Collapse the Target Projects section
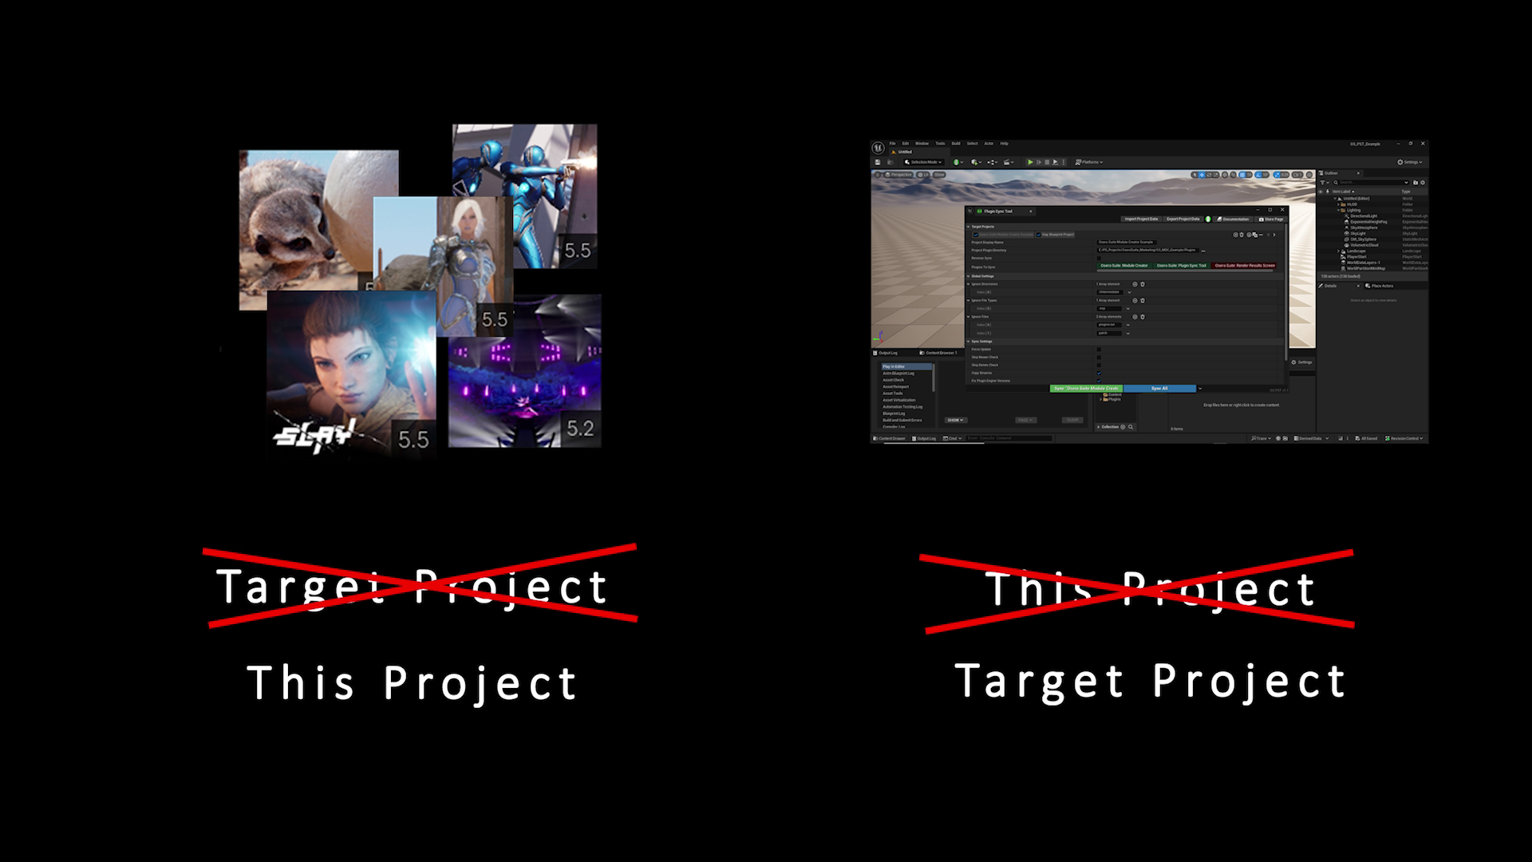Image resolution: width=1532 pixels, height=862 pixels. (x=969, y=227)
